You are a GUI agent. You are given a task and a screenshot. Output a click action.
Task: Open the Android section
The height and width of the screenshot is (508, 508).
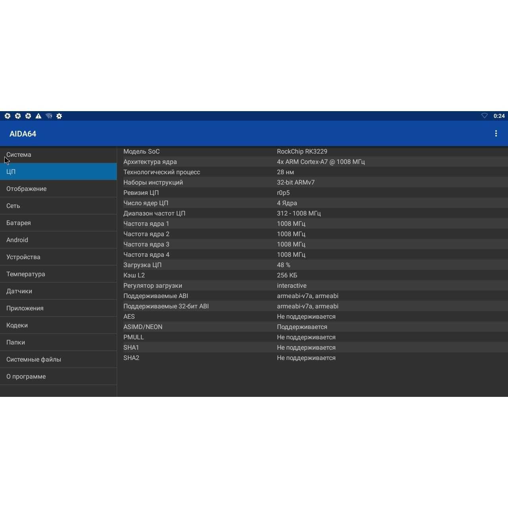click(x=58, y=240)
